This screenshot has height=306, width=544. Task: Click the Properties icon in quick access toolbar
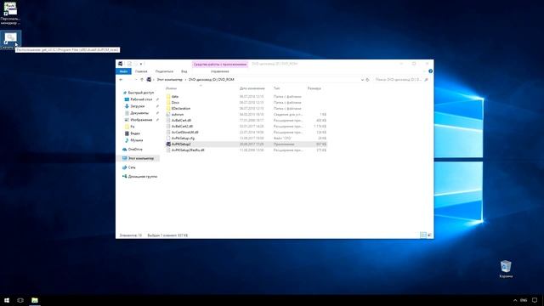pyautogui.click(x=129, y=64)
